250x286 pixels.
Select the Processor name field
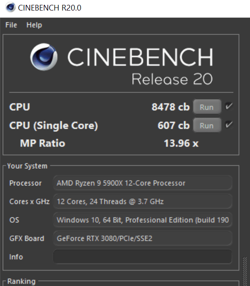(142, 183)
